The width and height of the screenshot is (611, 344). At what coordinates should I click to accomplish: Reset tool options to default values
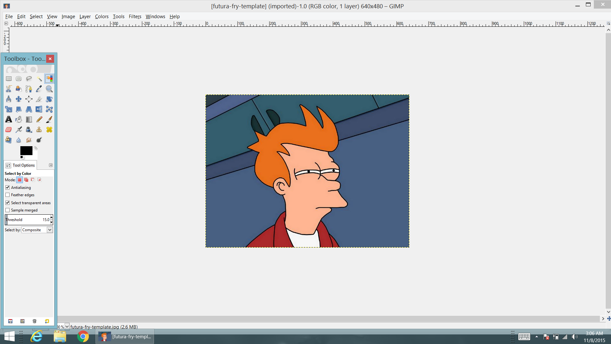pos(47,321)
